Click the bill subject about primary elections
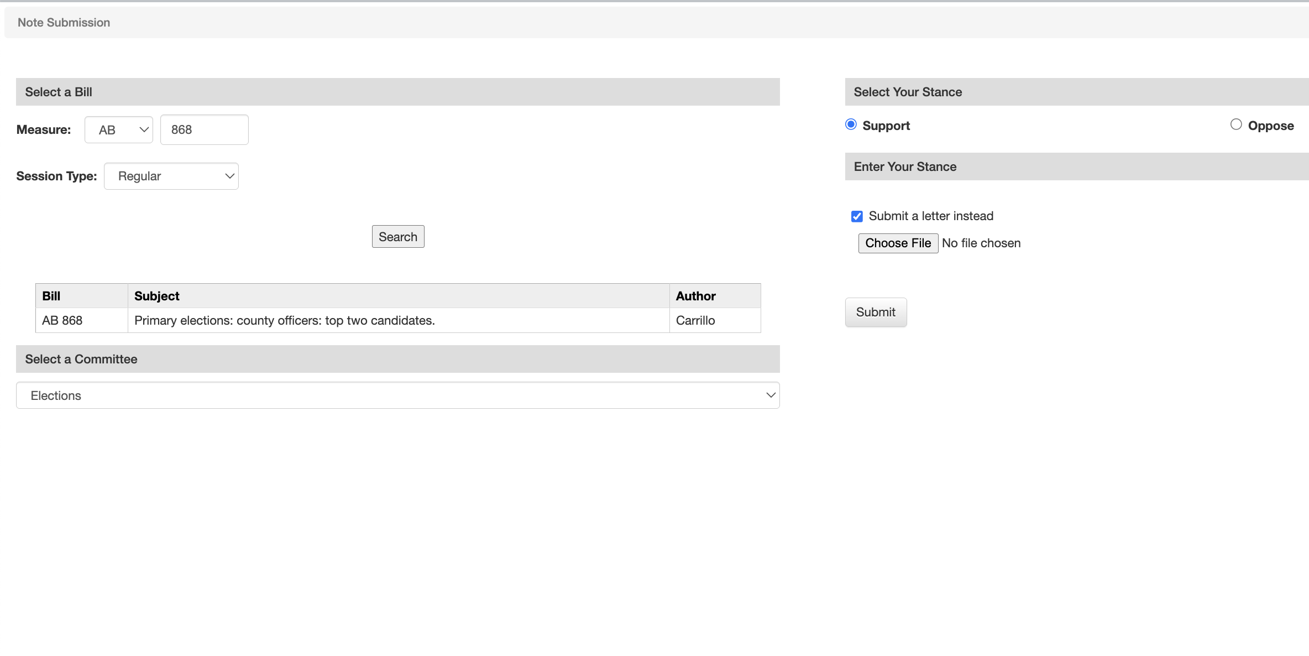 click(x=285, y=321)
